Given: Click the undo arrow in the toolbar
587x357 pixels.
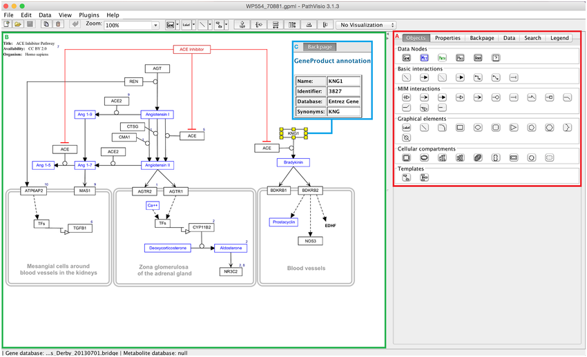Looking at the screenshot, I should pos(75,25).
